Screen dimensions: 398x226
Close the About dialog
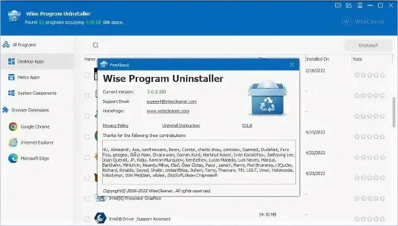[292, 65]
